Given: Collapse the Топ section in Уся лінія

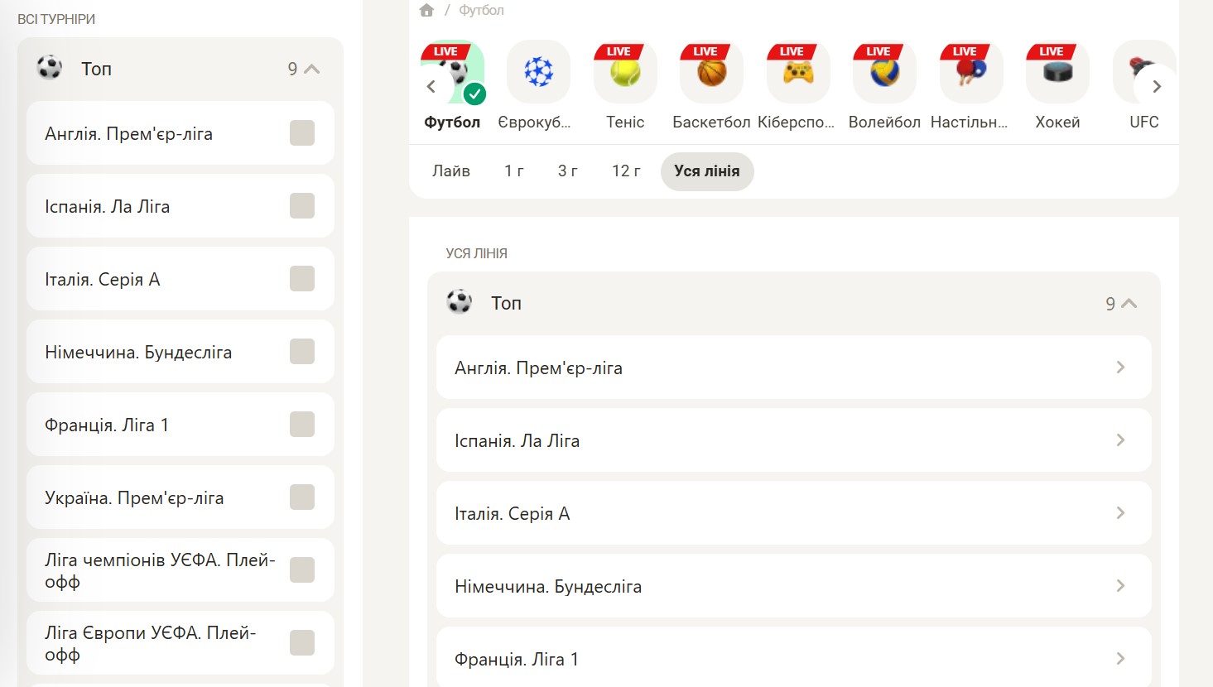Looking at the screenshot, I should tap(1128, 304).
